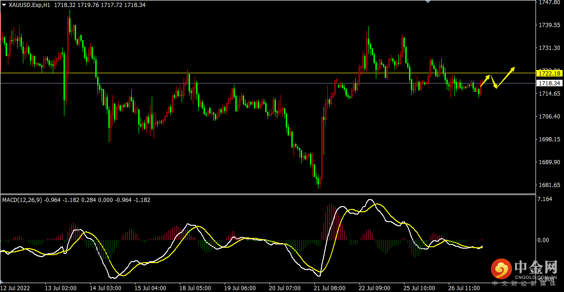Click the 1706.40 price axis value

pyautogui.click(x=550, y=117)
